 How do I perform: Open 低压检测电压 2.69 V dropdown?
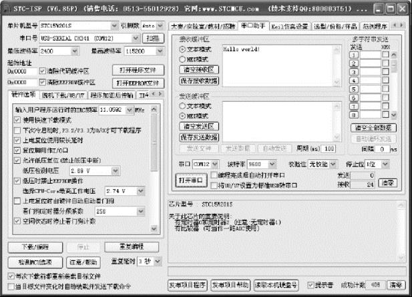[116, 171]
